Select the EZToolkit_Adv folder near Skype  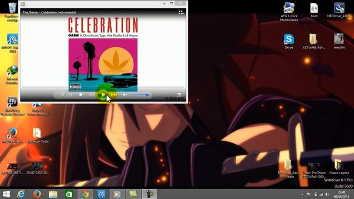pyautogui.click(x=314, y=41)
